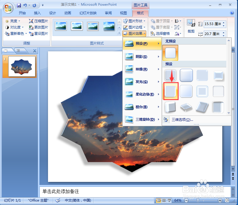
Task: Open the Quick Access Toolbar customize arrow
Action: pyautogui.click(x=43, y=5)
